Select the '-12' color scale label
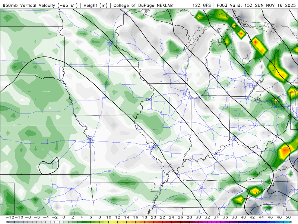This screenshot has height=224, width=298. click(10, 217)
